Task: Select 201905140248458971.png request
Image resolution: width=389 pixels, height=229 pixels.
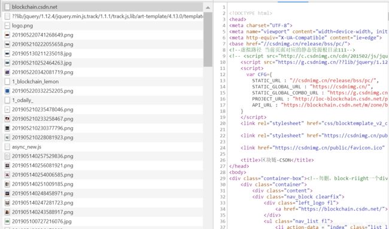Action: click(102, 194)
